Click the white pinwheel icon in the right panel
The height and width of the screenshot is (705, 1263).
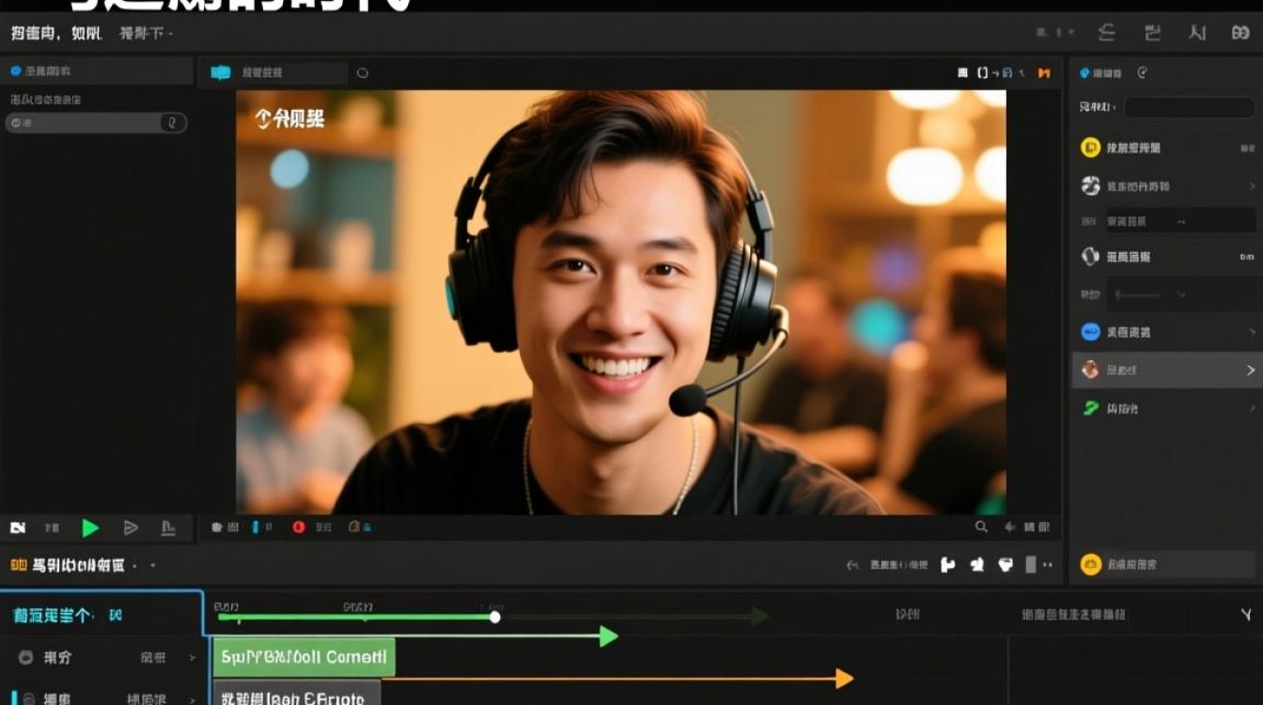[1090, 185]
